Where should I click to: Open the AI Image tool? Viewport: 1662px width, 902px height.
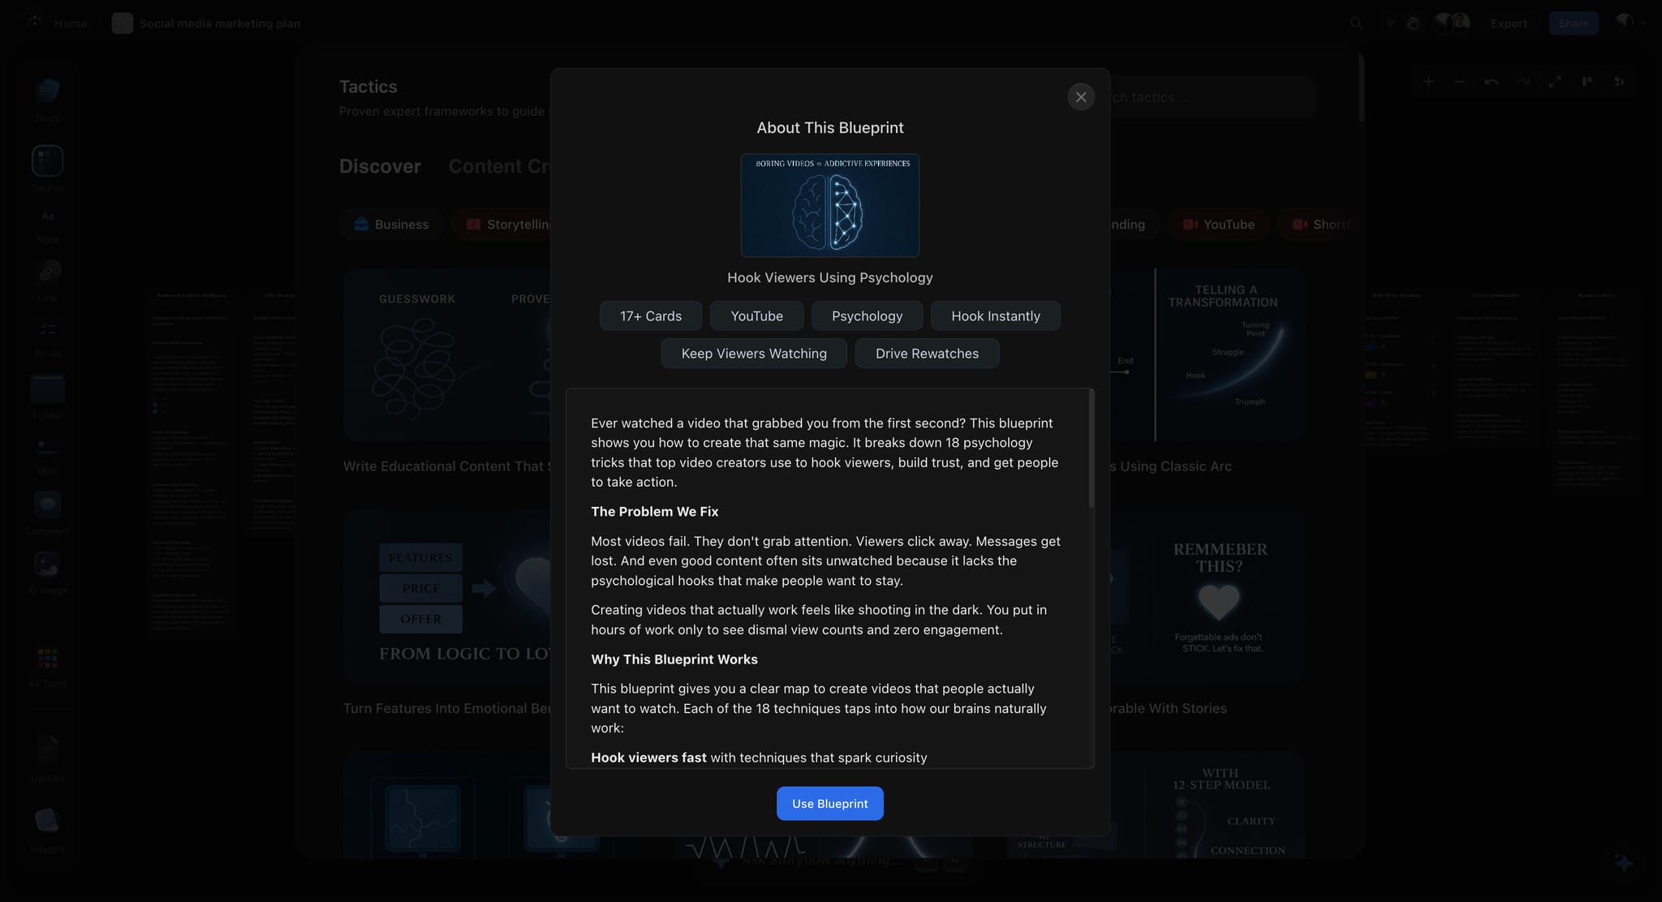tap(48, 565)
